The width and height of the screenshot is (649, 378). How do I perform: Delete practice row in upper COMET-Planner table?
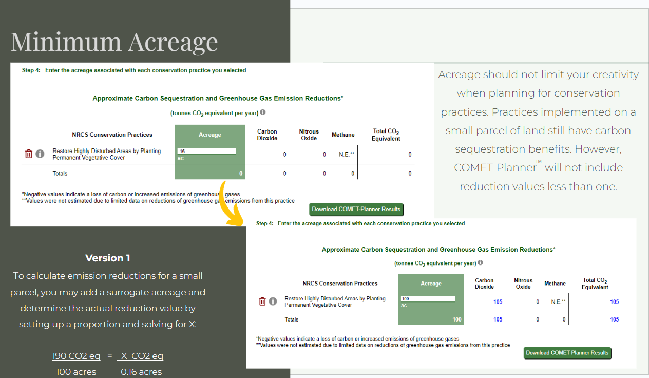coord(29,154)
